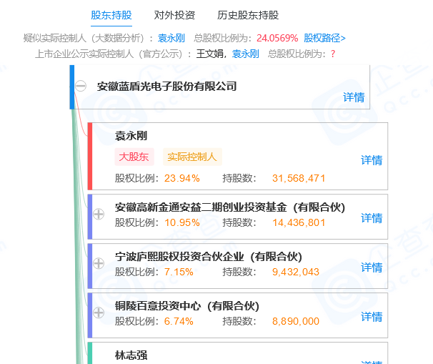Switch to the 股东持股 tab
The image size is (433, 364).
click(x=111, y=15)
